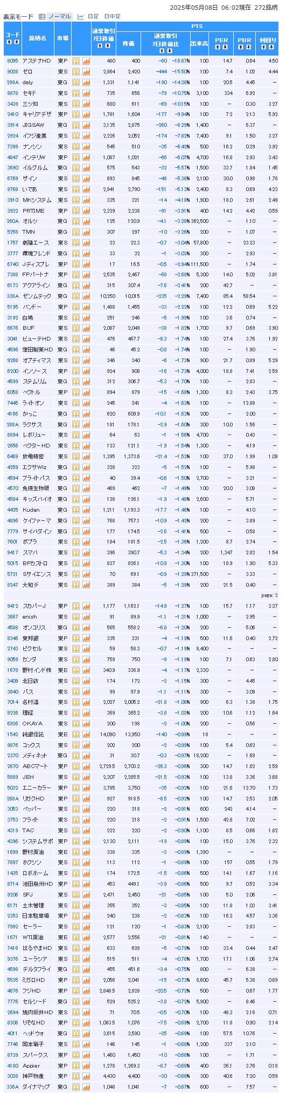Screen dimensions: 286x1093
Task: Open stock code 299A link
Action: coord(12,83)
